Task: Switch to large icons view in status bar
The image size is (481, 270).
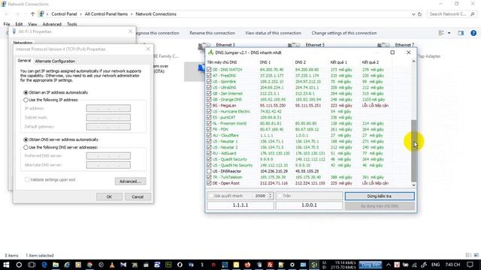Action: tap(476, 255)
